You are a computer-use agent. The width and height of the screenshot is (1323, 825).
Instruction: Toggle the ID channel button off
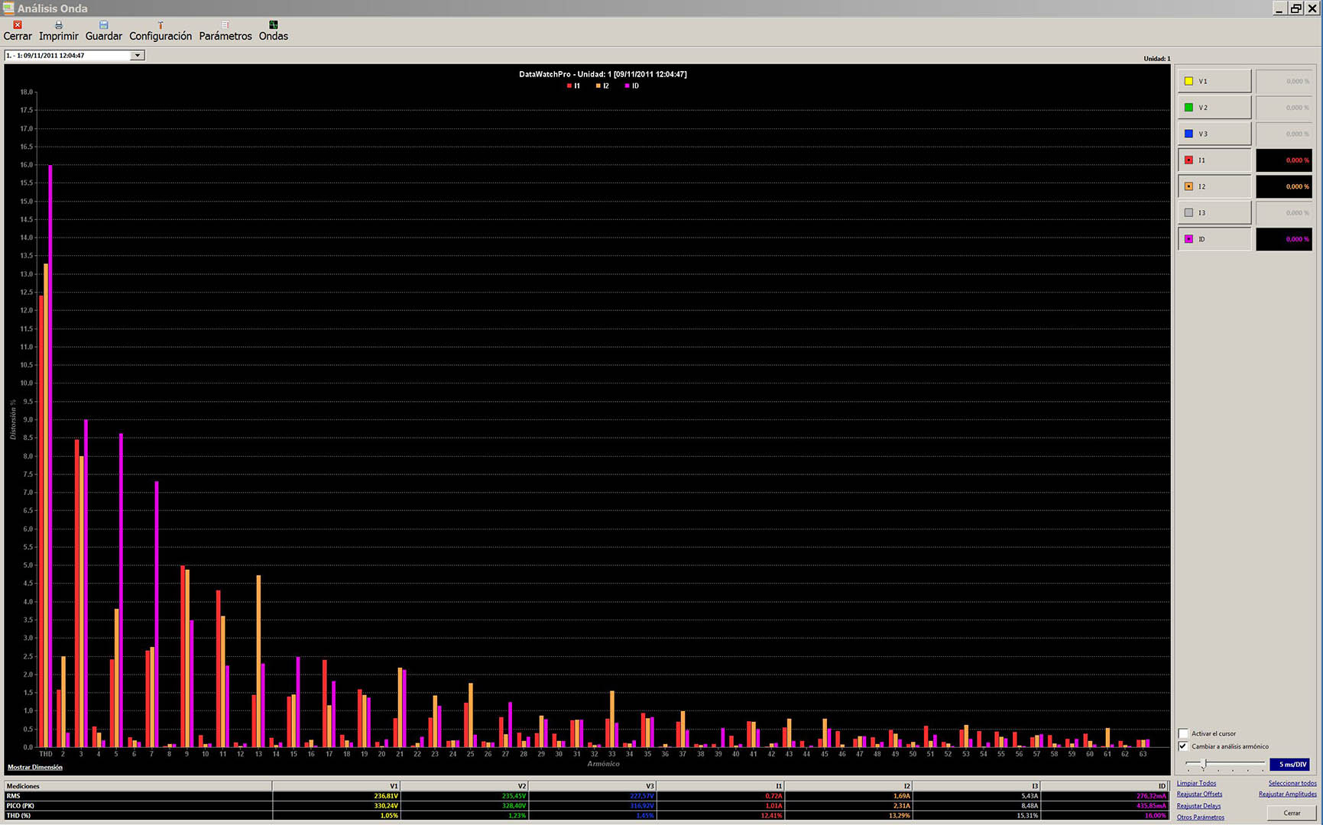click(1214, 239)
